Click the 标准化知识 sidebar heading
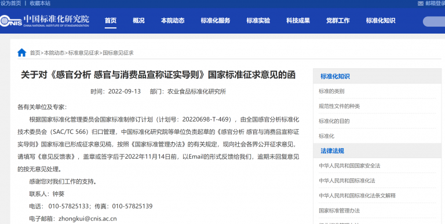The height and width of the screenshot is (224, 445). pos(335,76)
